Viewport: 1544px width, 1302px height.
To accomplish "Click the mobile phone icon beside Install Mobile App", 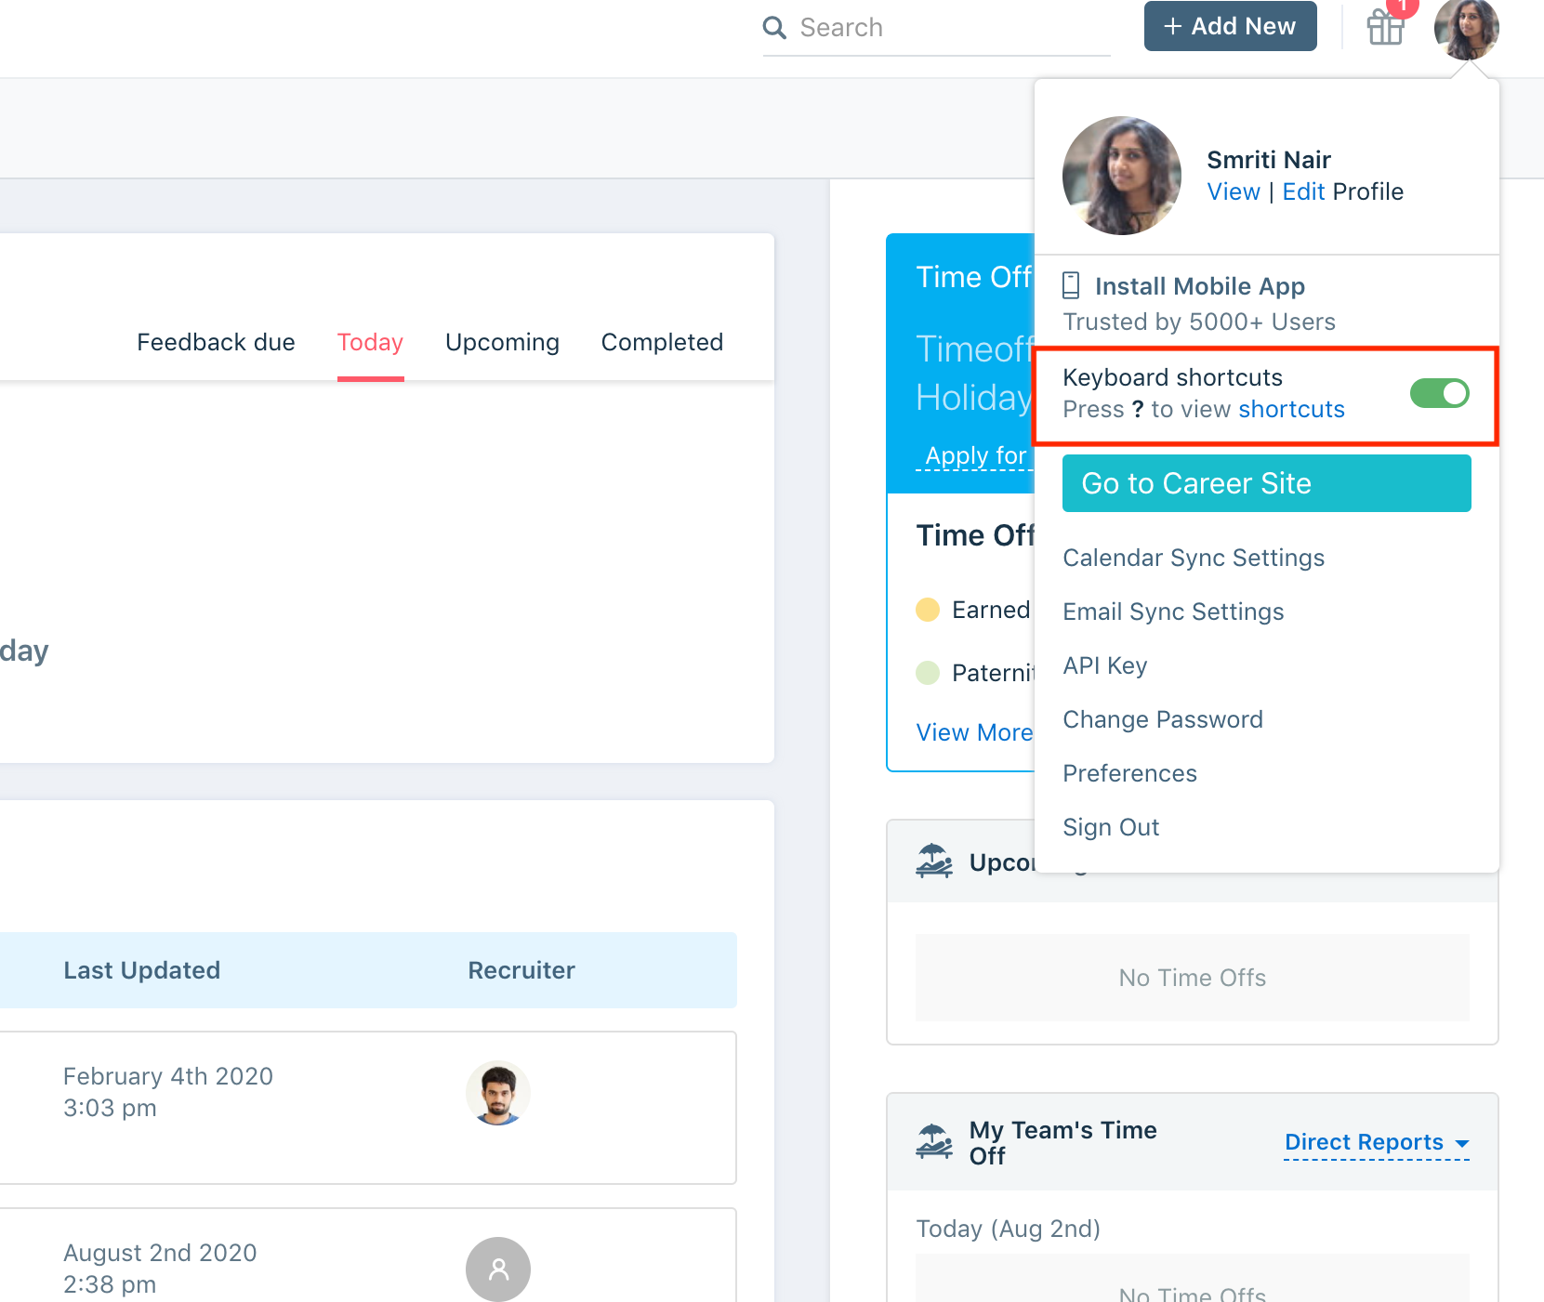I will pyautogui.click(x=1071, y=285).
